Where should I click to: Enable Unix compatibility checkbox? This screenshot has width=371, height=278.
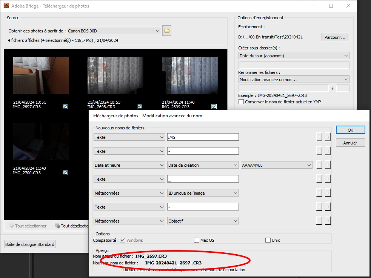click(x=268, y=240)
